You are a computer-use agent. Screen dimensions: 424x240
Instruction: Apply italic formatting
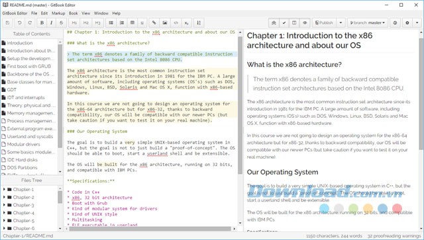click(x=52, y=22)
